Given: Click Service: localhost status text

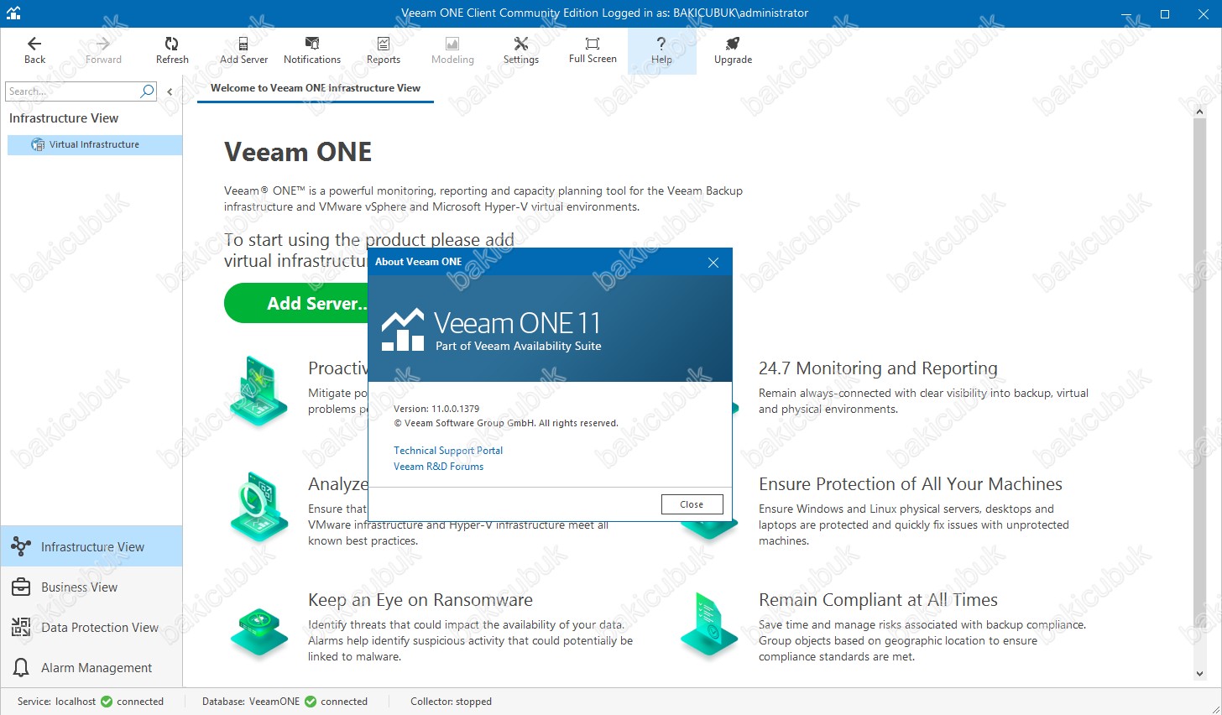Looking at the screenshot, I should pos(56,702).
